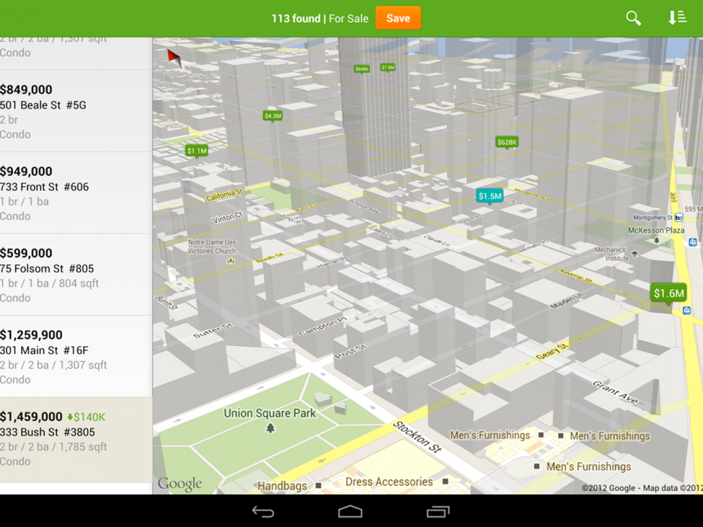Open the 75 Folsom St #805 listing

point(76,275)
